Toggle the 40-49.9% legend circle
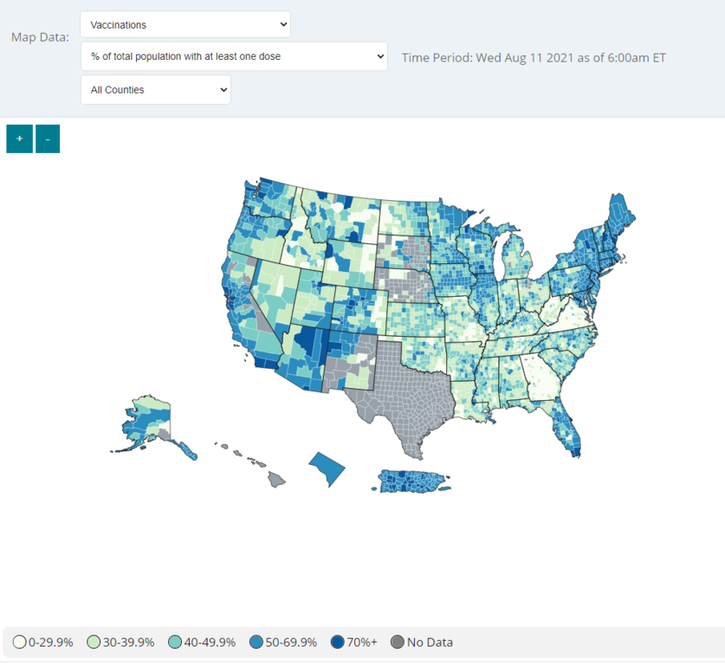The image size is (725, 665). click(176, 642)
